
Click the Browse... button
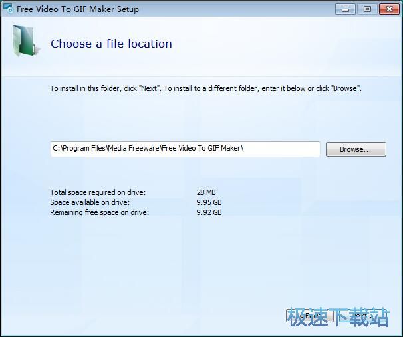coord(356,149)
